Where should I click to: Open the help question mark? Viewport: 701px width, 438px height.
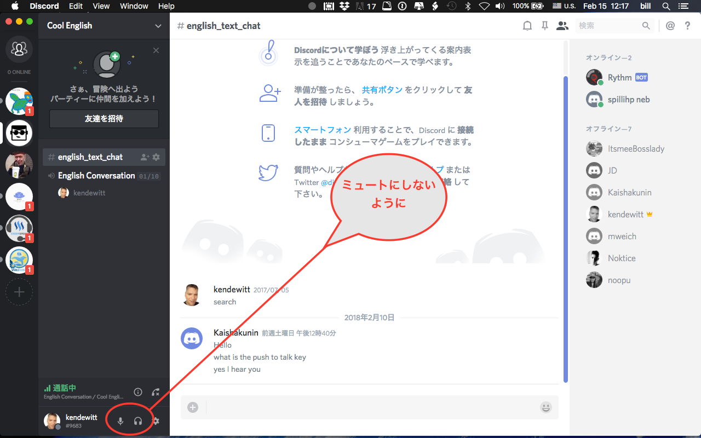688,26
